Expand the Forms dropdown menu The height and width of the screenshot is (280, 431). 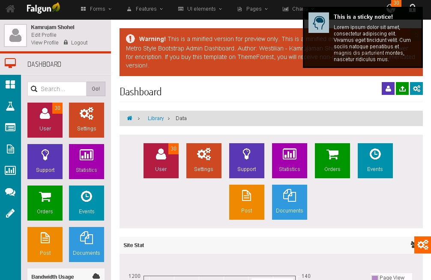pos(96,9)
